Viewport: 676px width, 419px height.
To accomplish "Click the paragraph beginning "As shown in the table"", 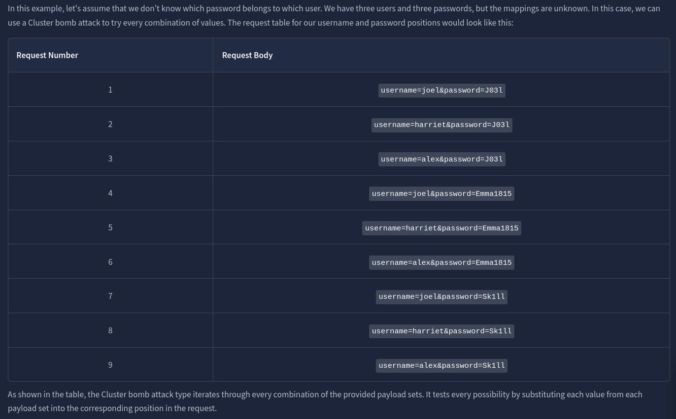I will pyautogui.click(x=325, y=401).
